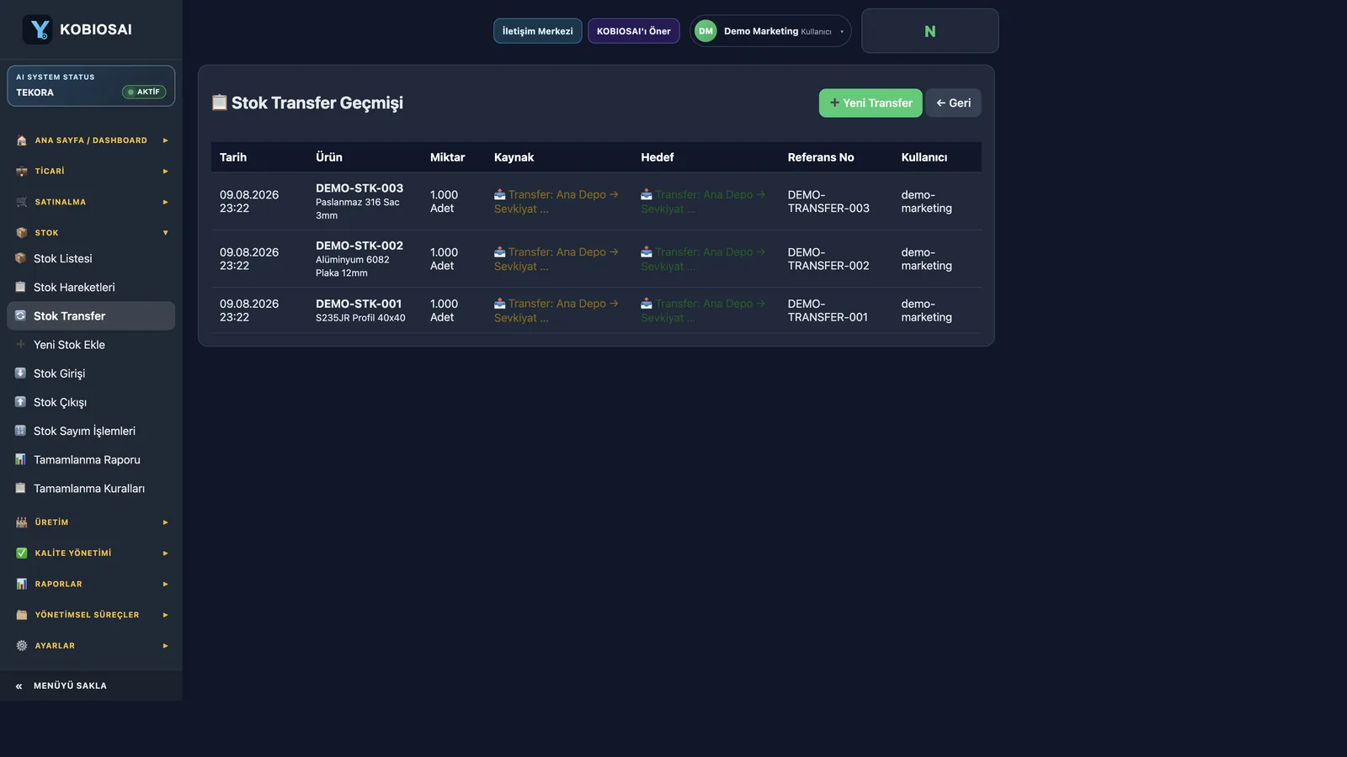The height and width of the screenshot is (757, 1347).
Task: Go back with the Geri button
Action: [x=953, y=103]
